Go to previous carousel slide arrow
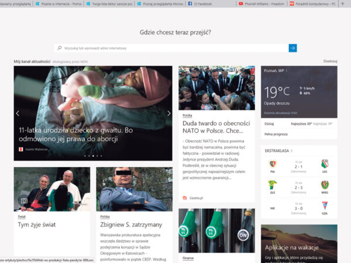 pos(18,113)
